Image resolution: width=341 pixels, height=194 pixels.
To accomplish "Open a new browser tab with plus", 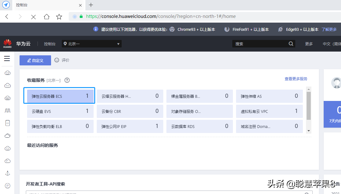I will coord(91,5).
